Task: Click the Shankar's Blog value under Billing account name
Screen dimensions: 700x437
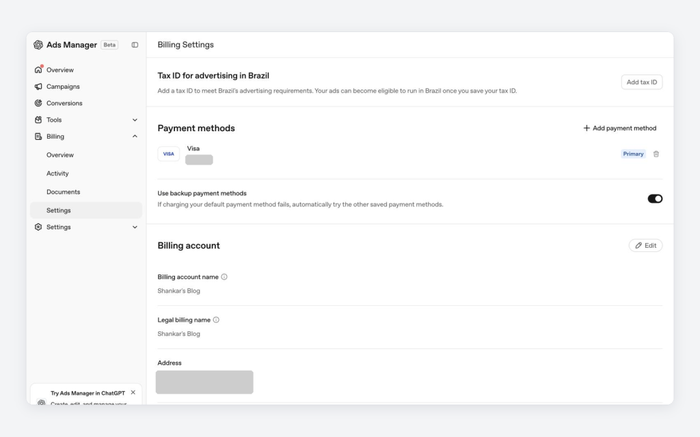Action: coord(178,291)
